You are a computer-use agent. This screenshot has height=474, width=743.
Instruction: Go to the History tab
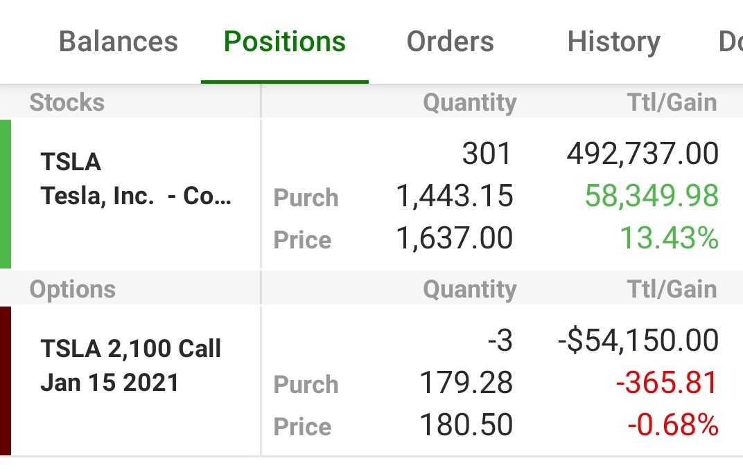[613, 42]
